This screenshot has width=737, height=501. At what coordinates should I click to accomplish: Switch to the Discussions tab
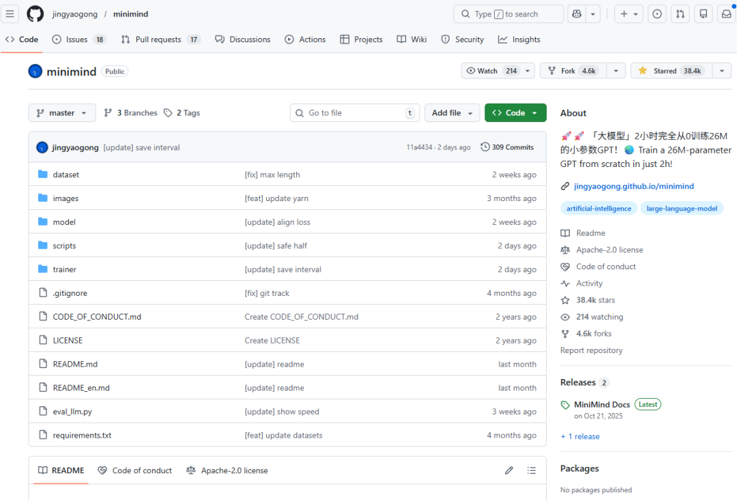click(243, 40)
